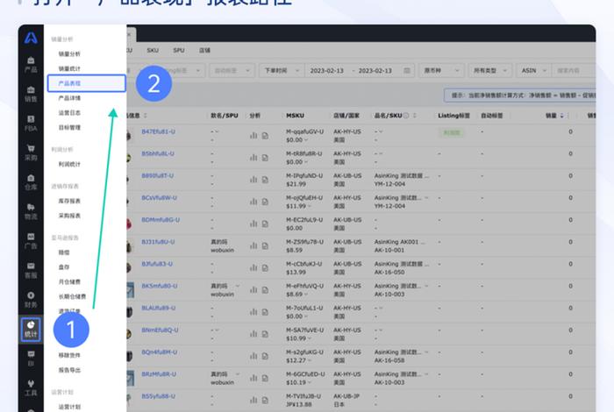Open the 所有类型 type dropdown

489,70
